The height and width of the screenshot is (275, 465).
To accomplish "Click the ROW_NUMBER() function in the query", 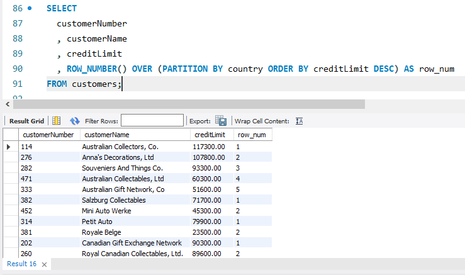I will [97, 69].
